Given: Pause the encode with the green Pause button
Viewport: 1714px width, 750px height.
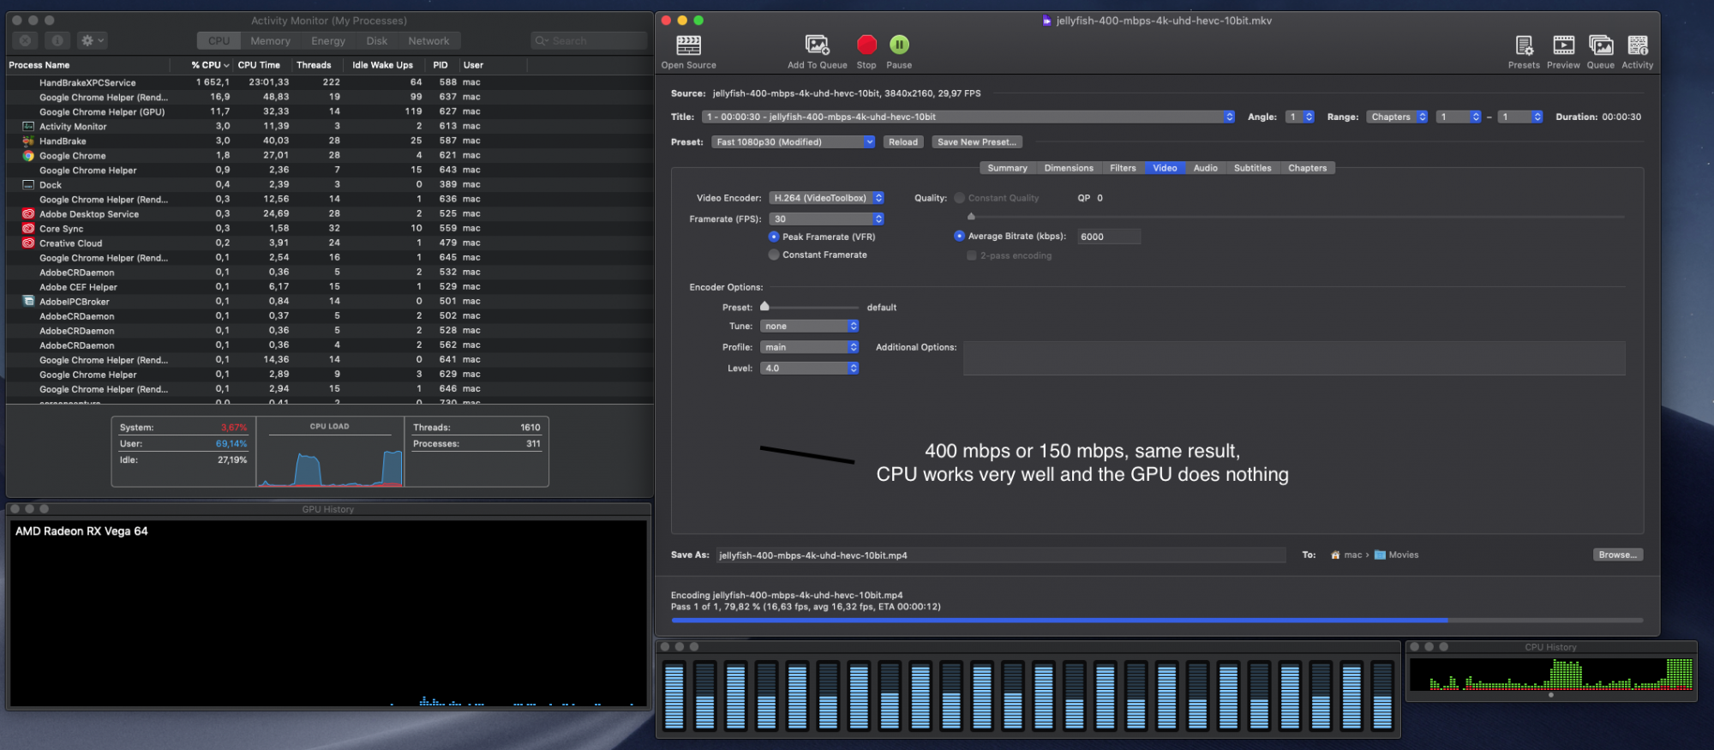Looking at the screenshot, I should click(899, 45).
